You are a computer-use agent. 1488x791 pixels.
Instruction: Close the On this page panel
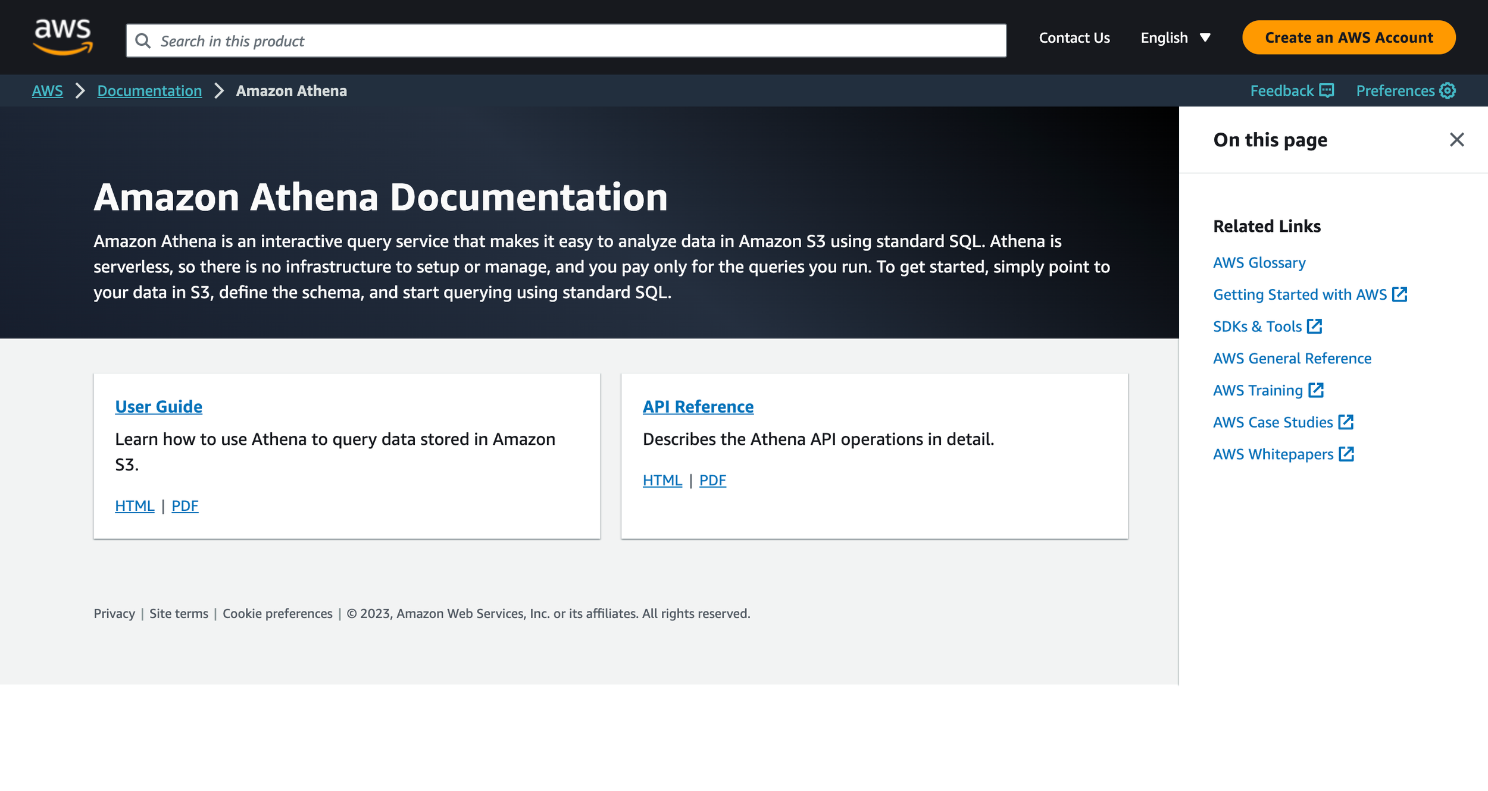[x=1456, y=140]
